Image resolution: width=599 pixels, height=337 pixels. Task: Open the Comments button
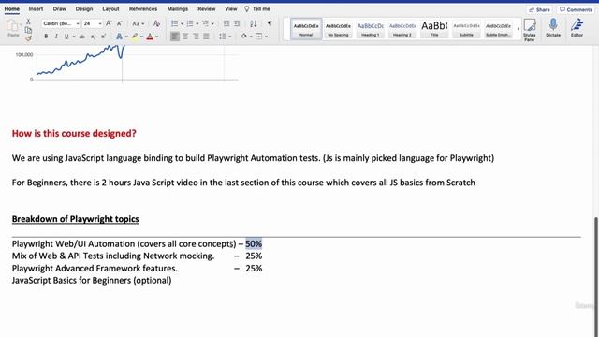pyautogui.click(x=577, y=9)
